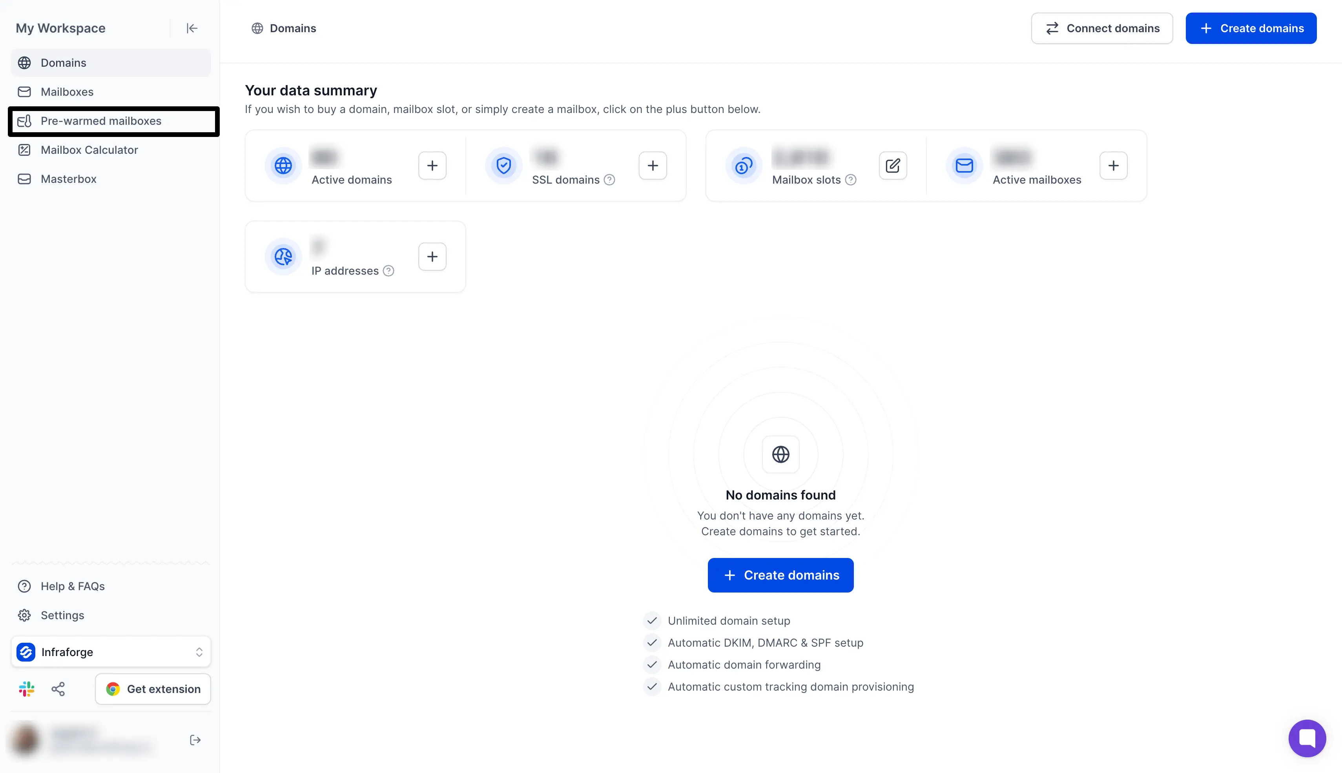
Task: Expand the Infraforge workspace switcher
Action: click(111, 652)
